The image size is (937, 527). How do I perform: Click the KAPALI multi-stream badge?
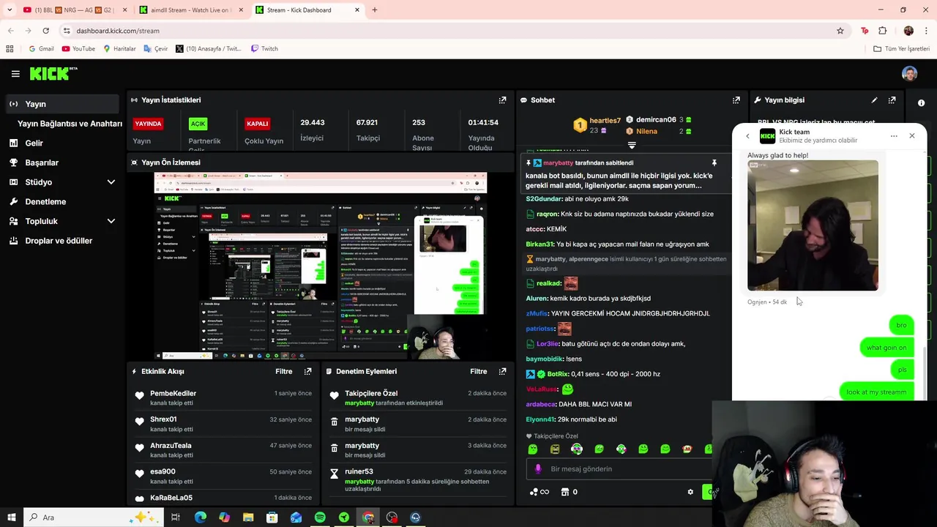pyautogui.click(x=258, y=124)
